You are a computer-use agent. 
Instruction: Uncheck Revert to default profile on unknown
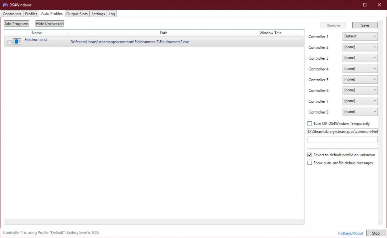(x=309, y=155)
